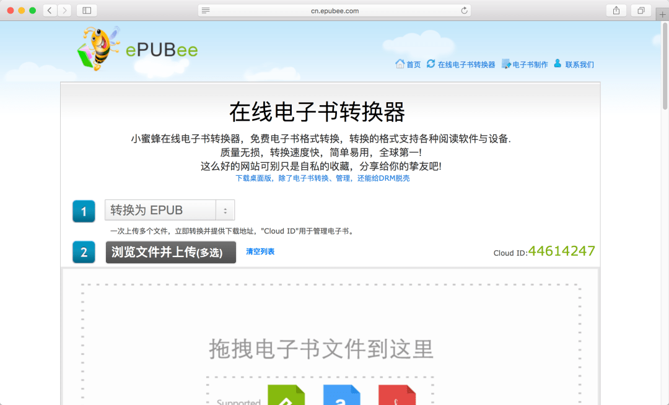Viewport: 669px width, 405px height.
Task: Click the 在线电子书转换器 page heading
Action: (317, 112)
